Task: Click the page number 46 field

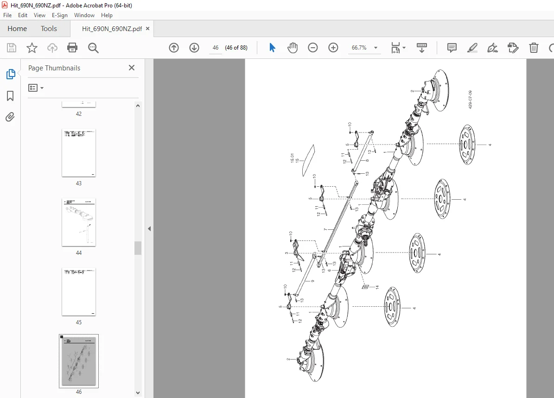Action: [x=216, y=48]
